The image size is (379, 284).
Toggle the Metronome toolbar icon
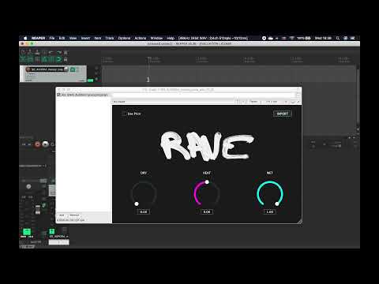pos(66,52)
